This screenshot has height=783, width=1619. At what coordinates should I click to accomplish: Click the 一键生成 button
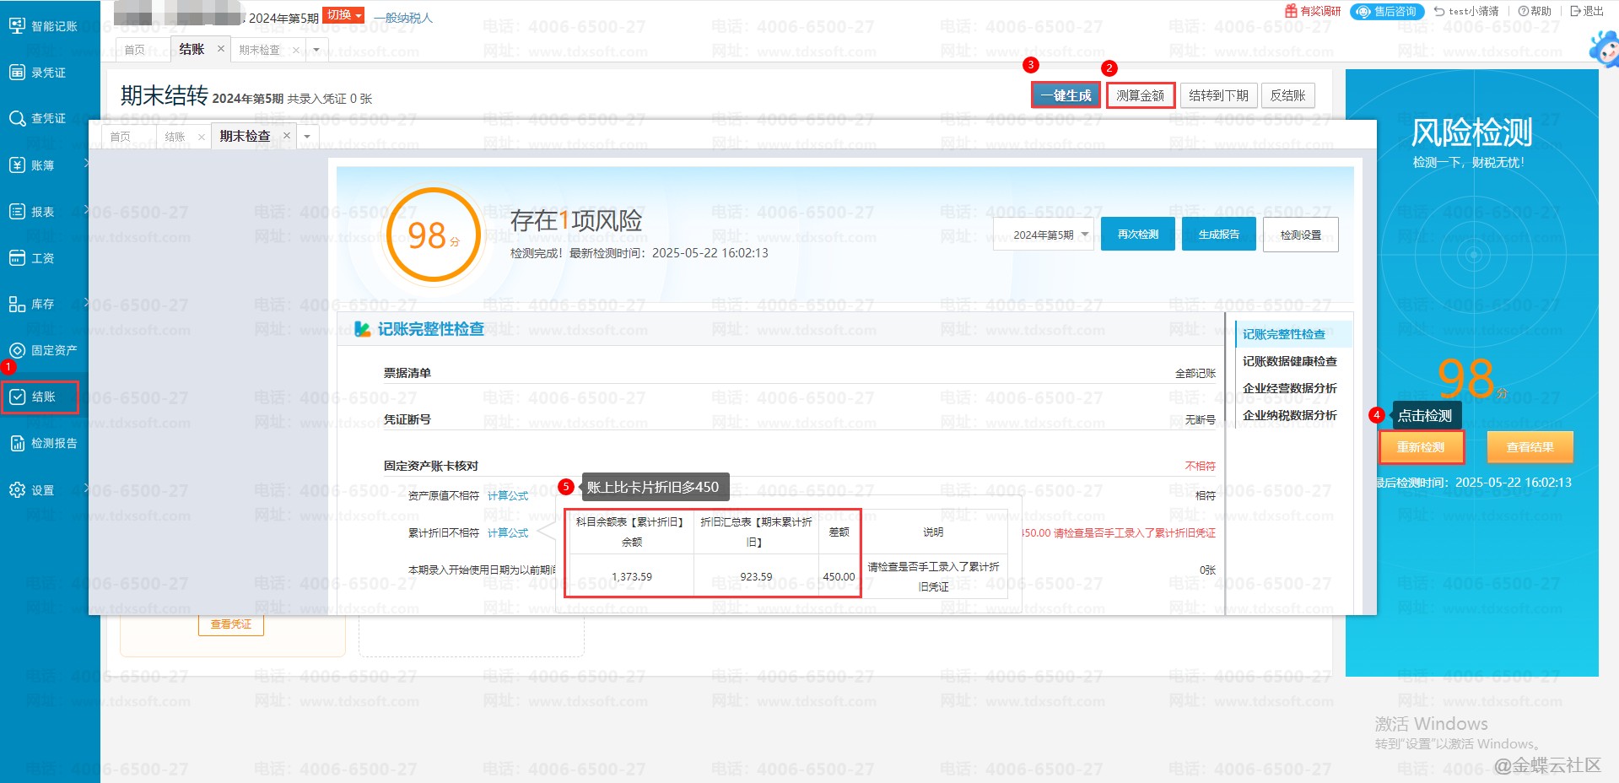[x=1066, y=95]
